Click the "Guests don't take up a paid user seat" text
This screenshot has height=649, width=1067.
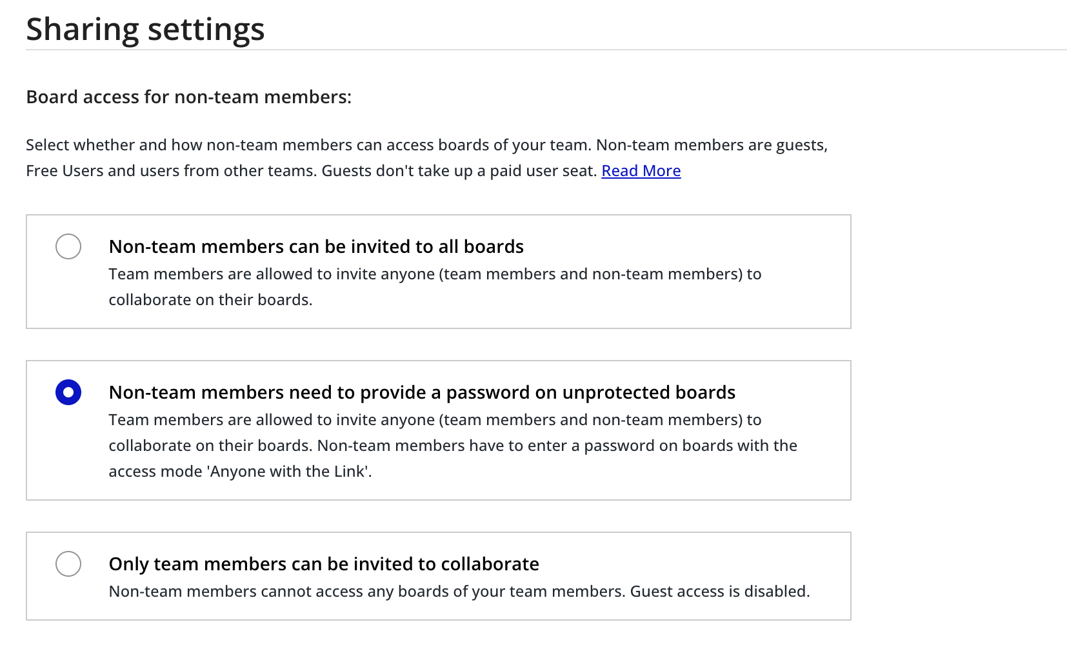(x=459, y=171)
